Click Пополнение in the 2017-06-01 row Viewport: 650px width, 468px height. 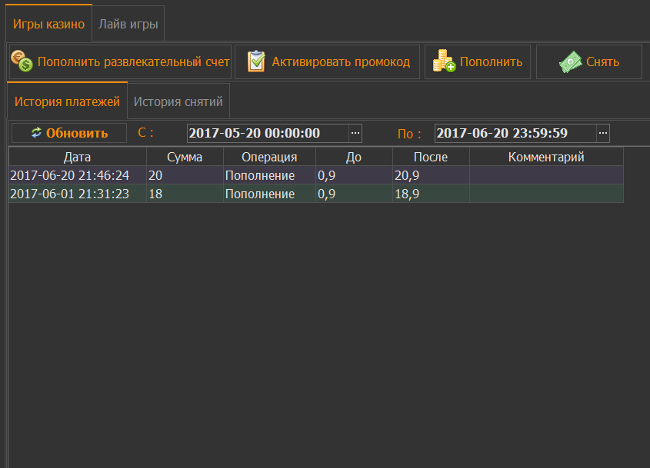(x=269, y=194)
